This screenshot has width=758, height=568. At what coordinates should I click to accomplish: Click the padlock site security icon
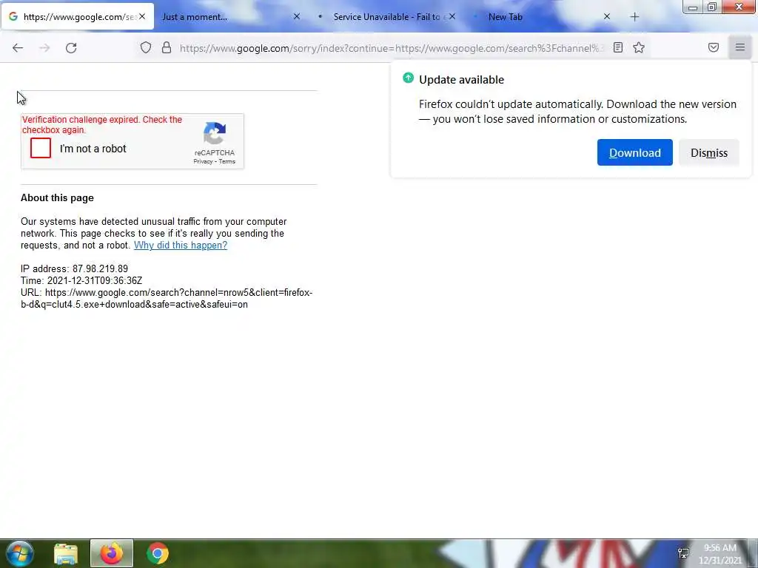click(167, 48)
